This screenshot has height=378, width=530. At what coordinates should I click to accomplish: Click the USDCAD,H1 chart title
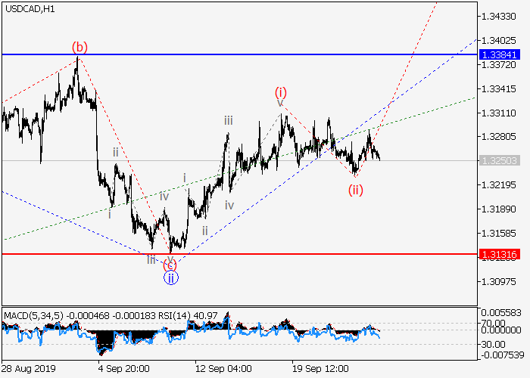pos(27,8)
